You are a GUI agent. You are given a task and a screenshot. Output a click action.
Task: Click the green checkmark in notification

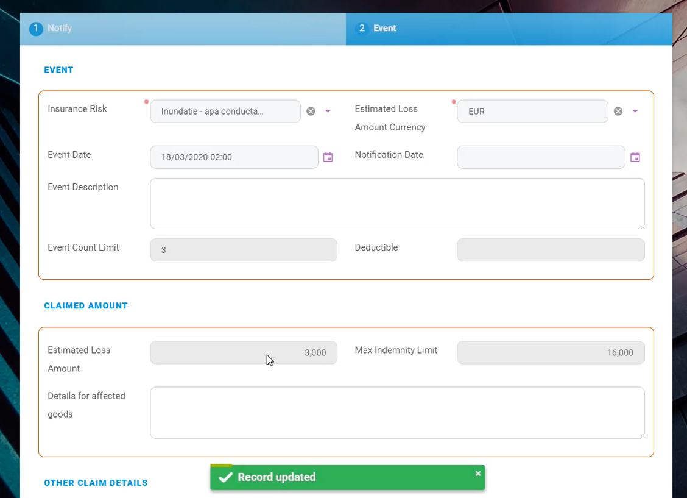(x=225, y=477)
